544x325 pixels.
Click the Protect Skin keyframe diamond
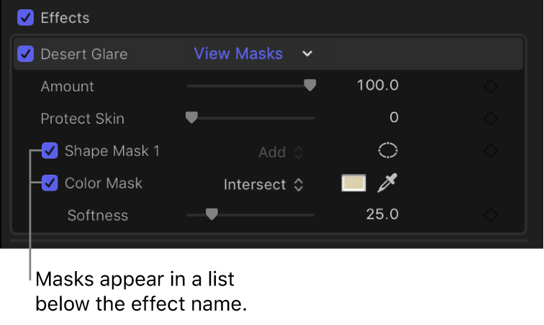[491, 118]
